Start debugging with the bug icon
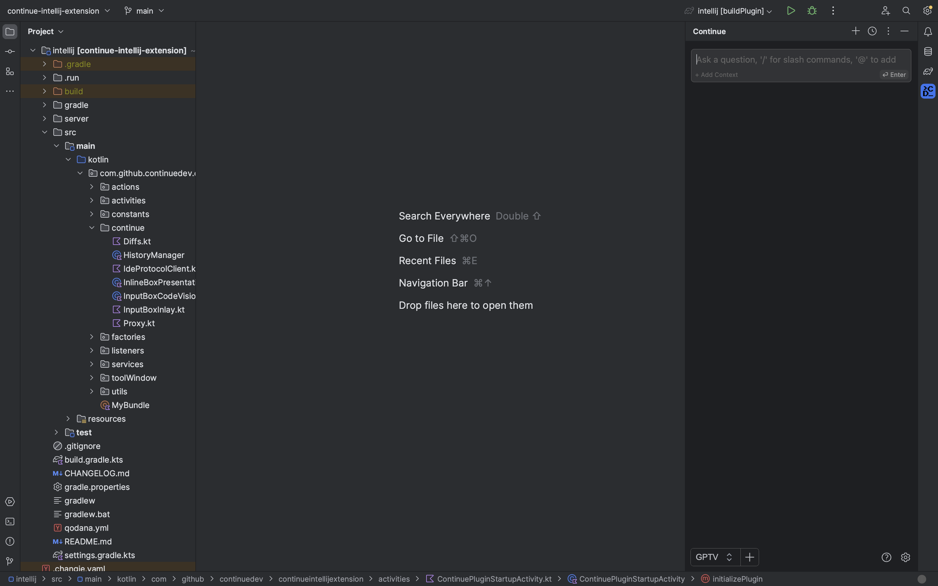 [812, 11]
